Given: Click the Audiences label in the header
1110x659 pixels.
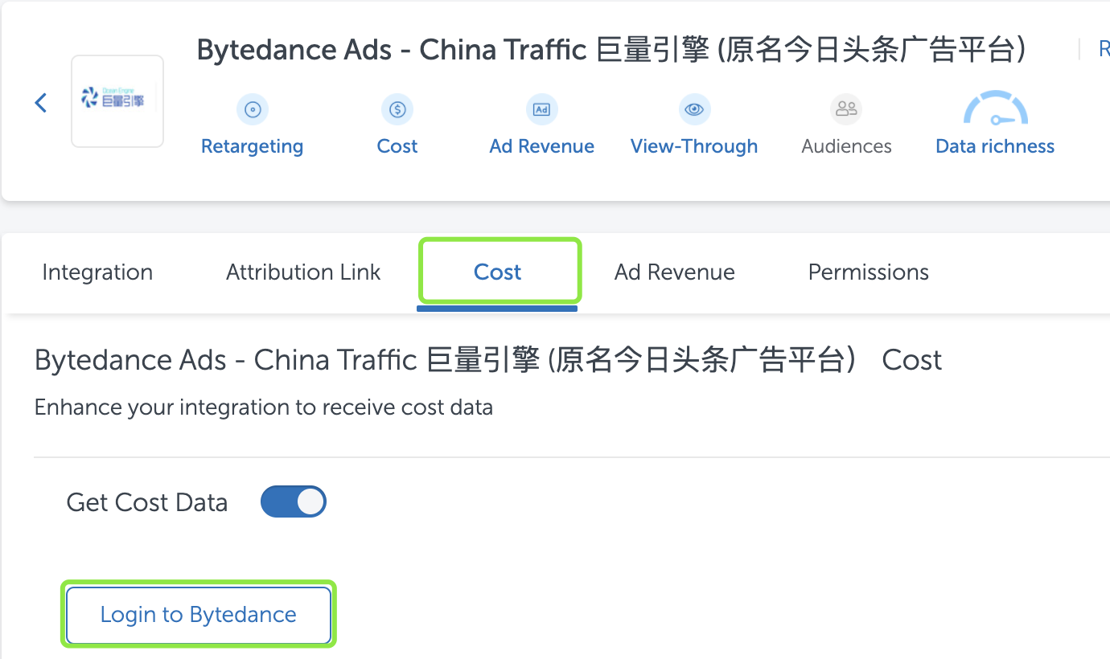Looking at the screenshot, I should (x=846, y=146).
